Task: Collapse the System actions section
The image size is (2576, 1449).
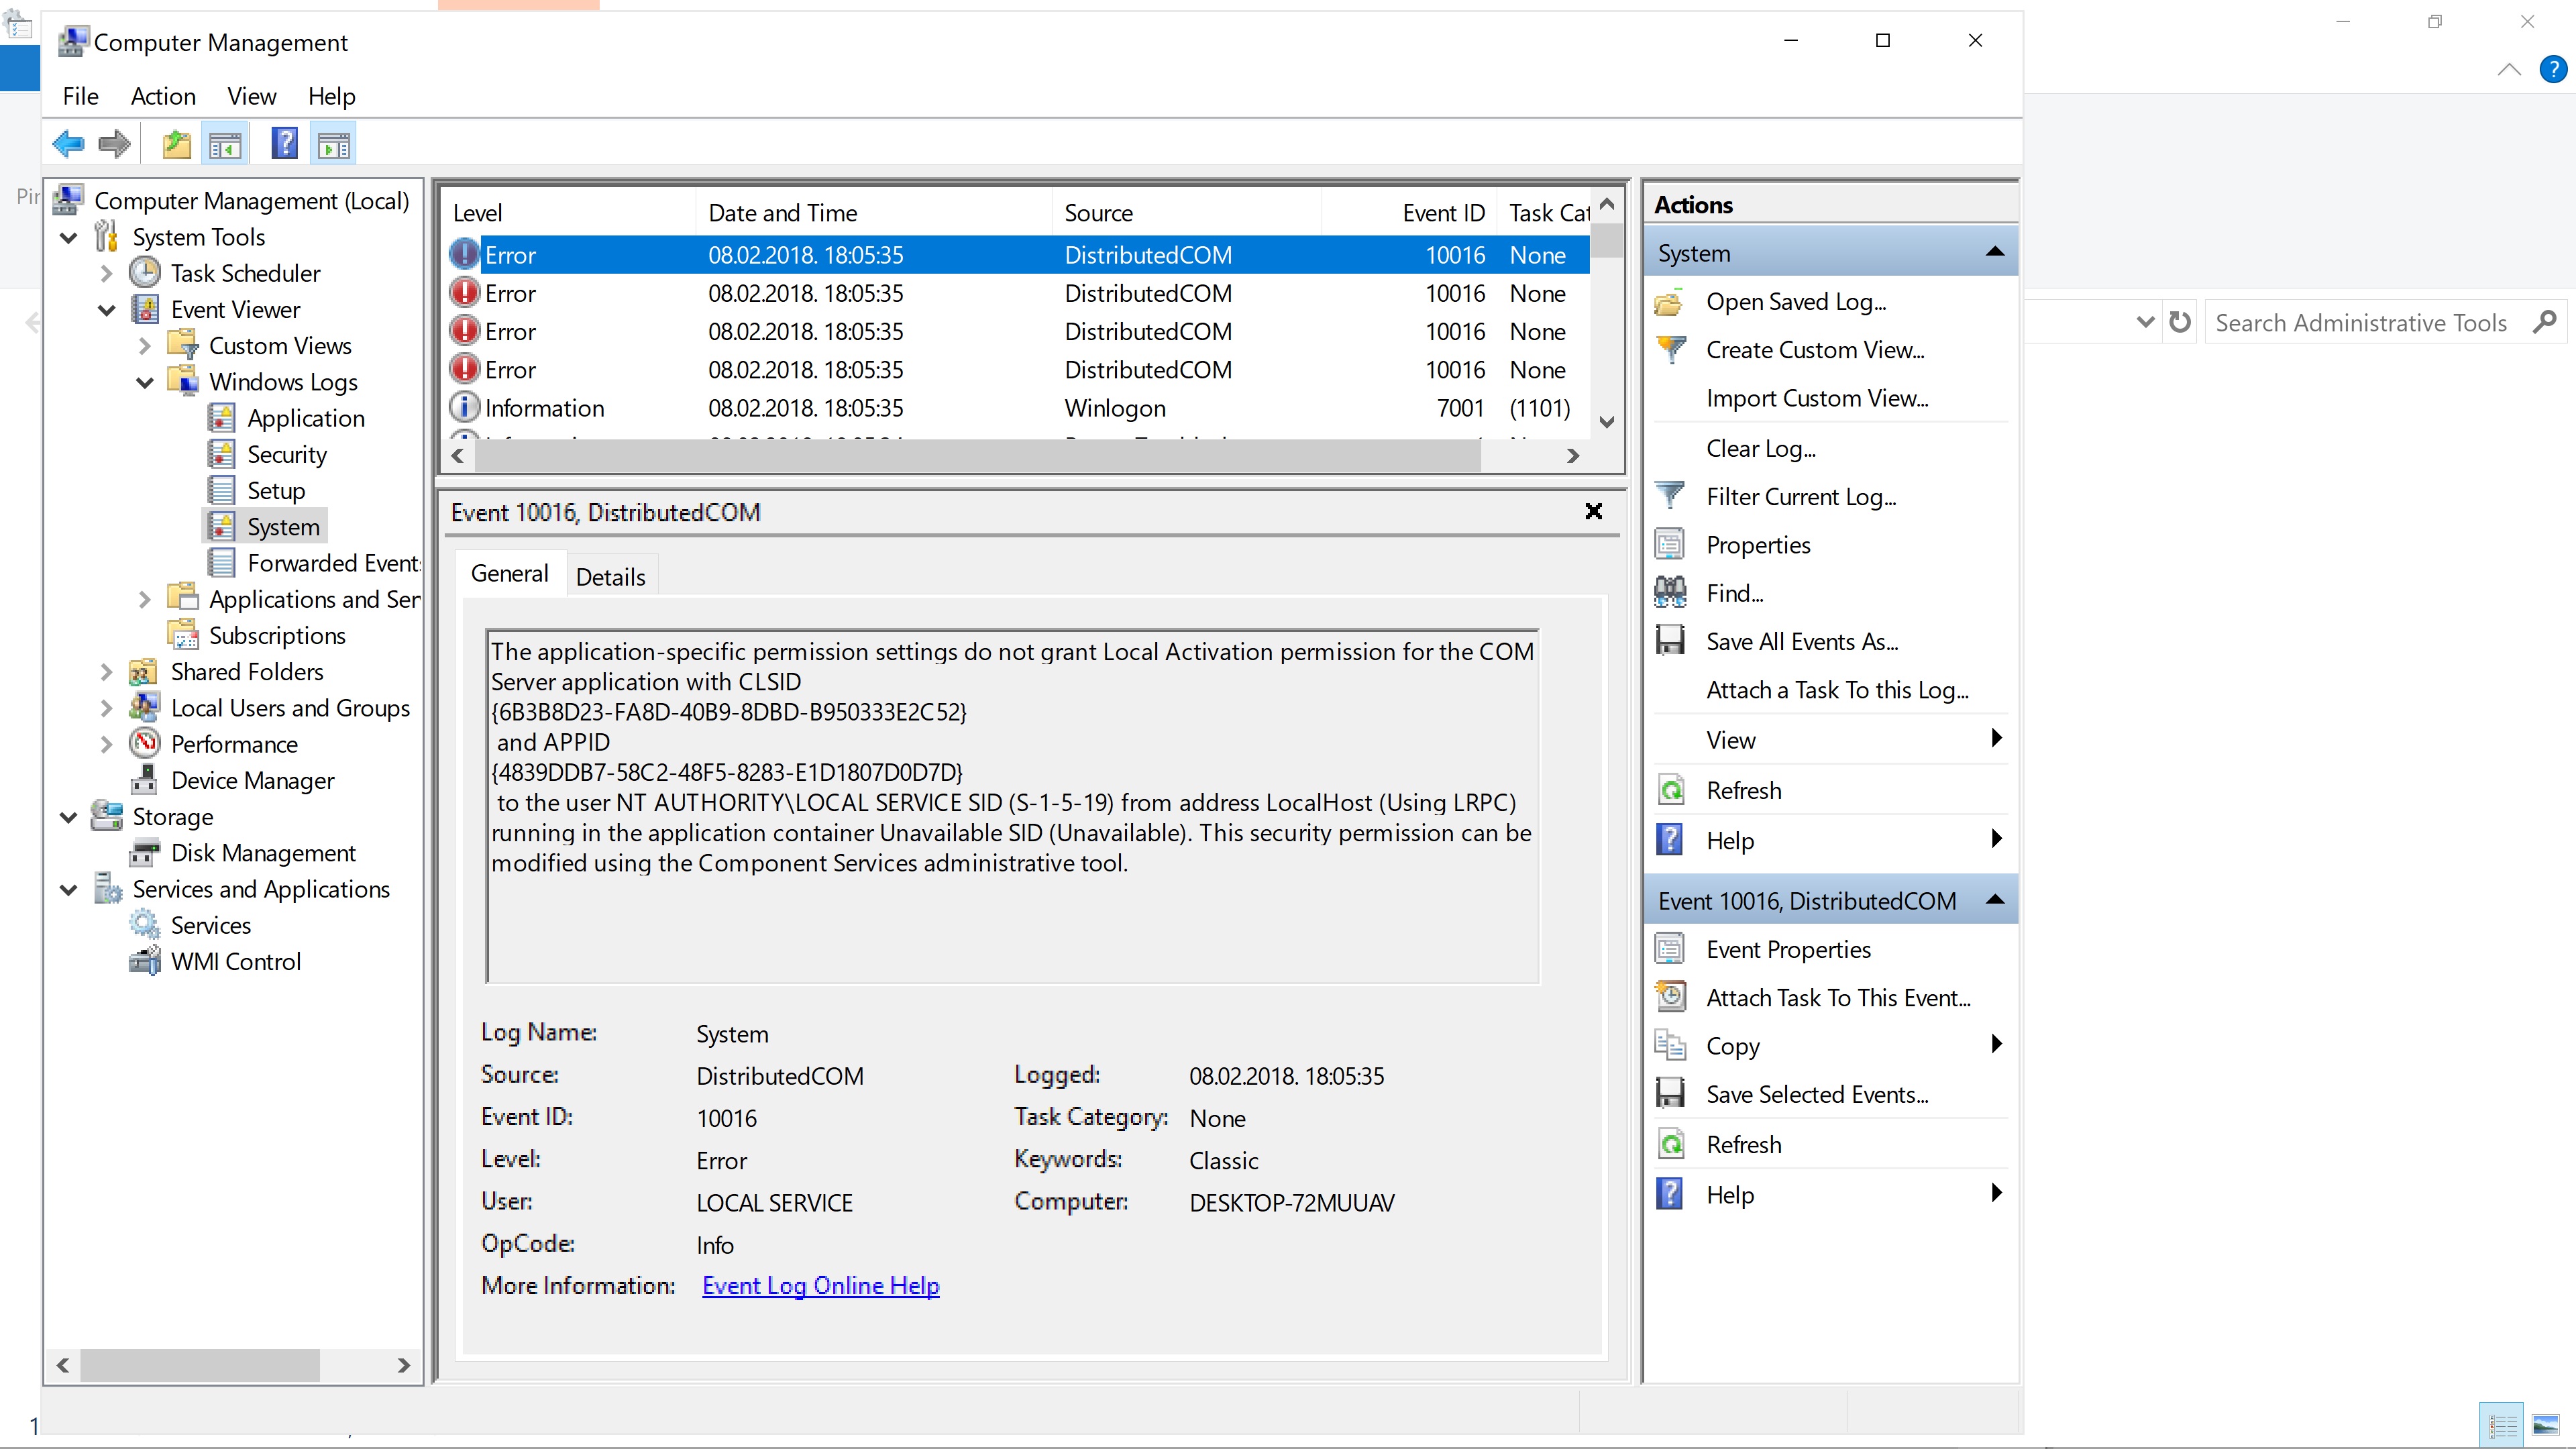Action: (1994, 253)
